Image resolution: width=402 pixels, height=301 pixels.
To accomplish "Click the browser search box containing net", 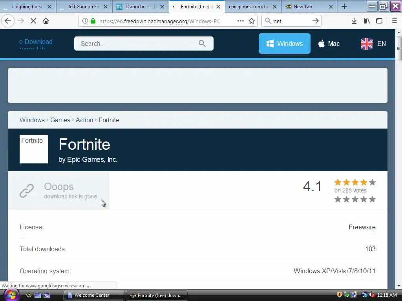I will pyautogui.click(x=291, y=21).
